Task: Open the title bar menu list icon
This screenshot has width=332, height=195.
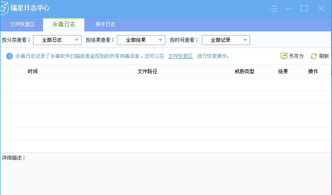Action: [x=274, y=8]
